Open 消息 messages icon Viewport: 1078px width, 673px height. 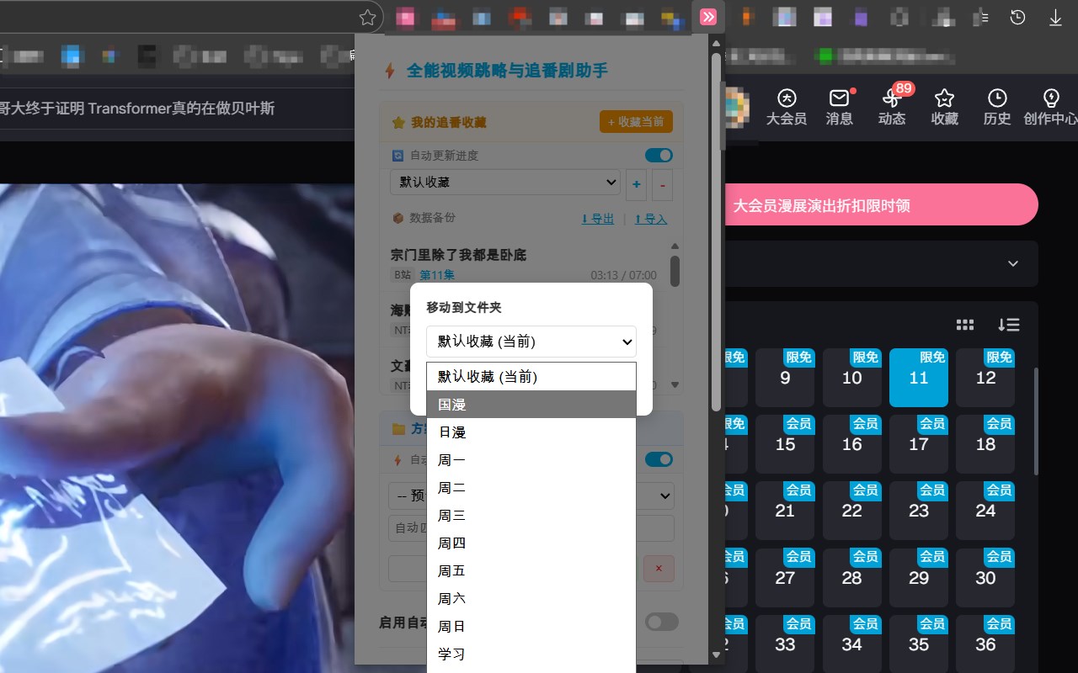tap(839, 107)
